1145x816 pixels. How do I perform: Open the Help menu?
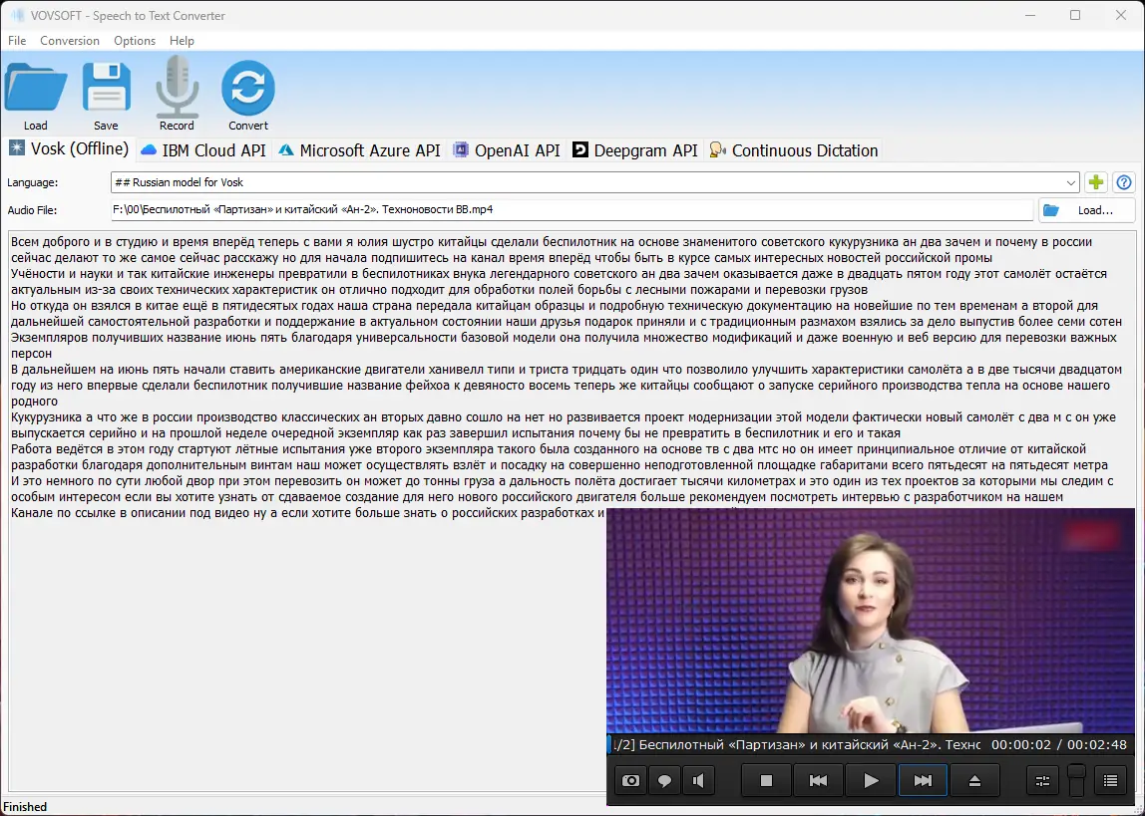(x=182, y=41)
